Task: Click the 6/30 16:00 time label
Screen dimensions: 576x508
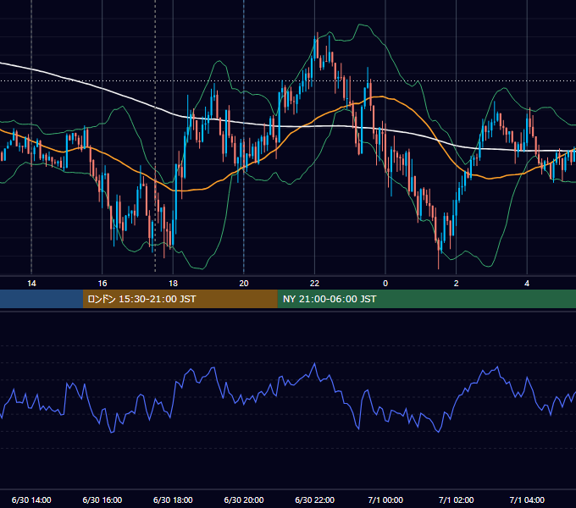Action: (102, 500)
